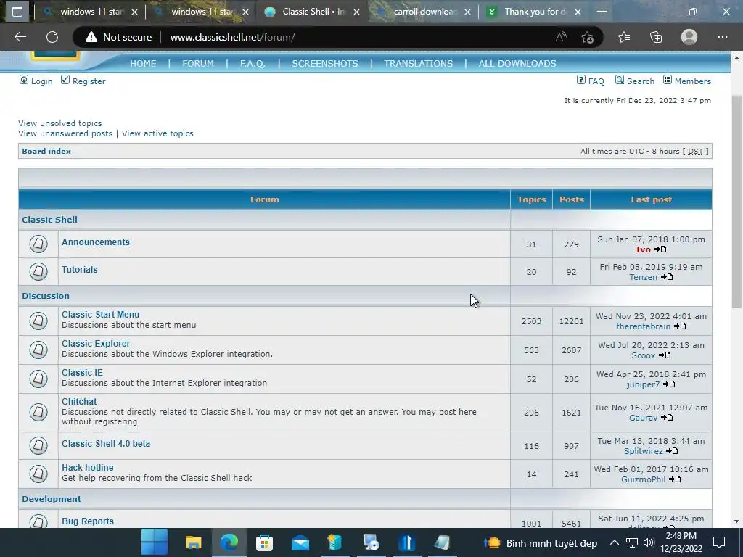This screenshot has height=557, width=743.
Task: Open Edge Settings and more menu
Action: pos(722,37)
